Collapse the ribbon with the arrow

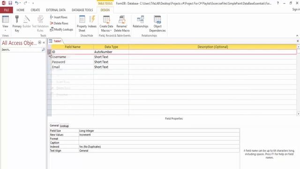297,36
